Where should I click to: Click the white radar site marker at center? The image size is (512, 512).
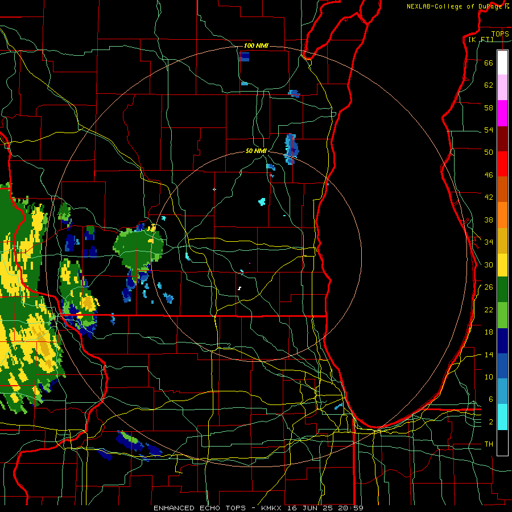[240, 288]
